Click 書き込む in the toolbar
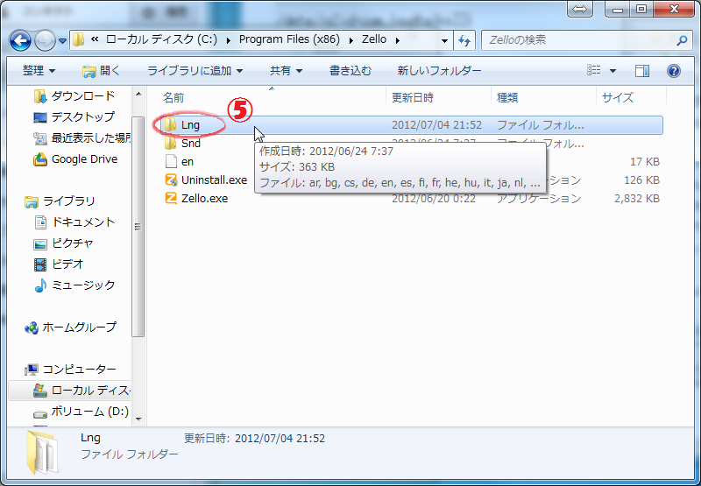The height and width of the screenshot is (486, 701). pyautogui.click(x=350, y=71)
